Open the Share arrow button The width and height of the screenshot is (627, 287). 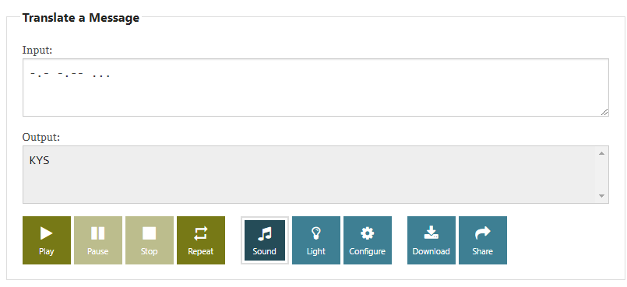click(483, 240)
